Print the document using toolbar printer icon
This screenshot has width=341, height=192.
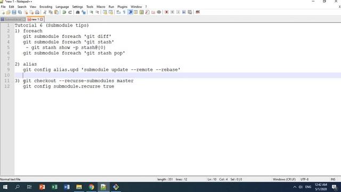coord(37,12)
